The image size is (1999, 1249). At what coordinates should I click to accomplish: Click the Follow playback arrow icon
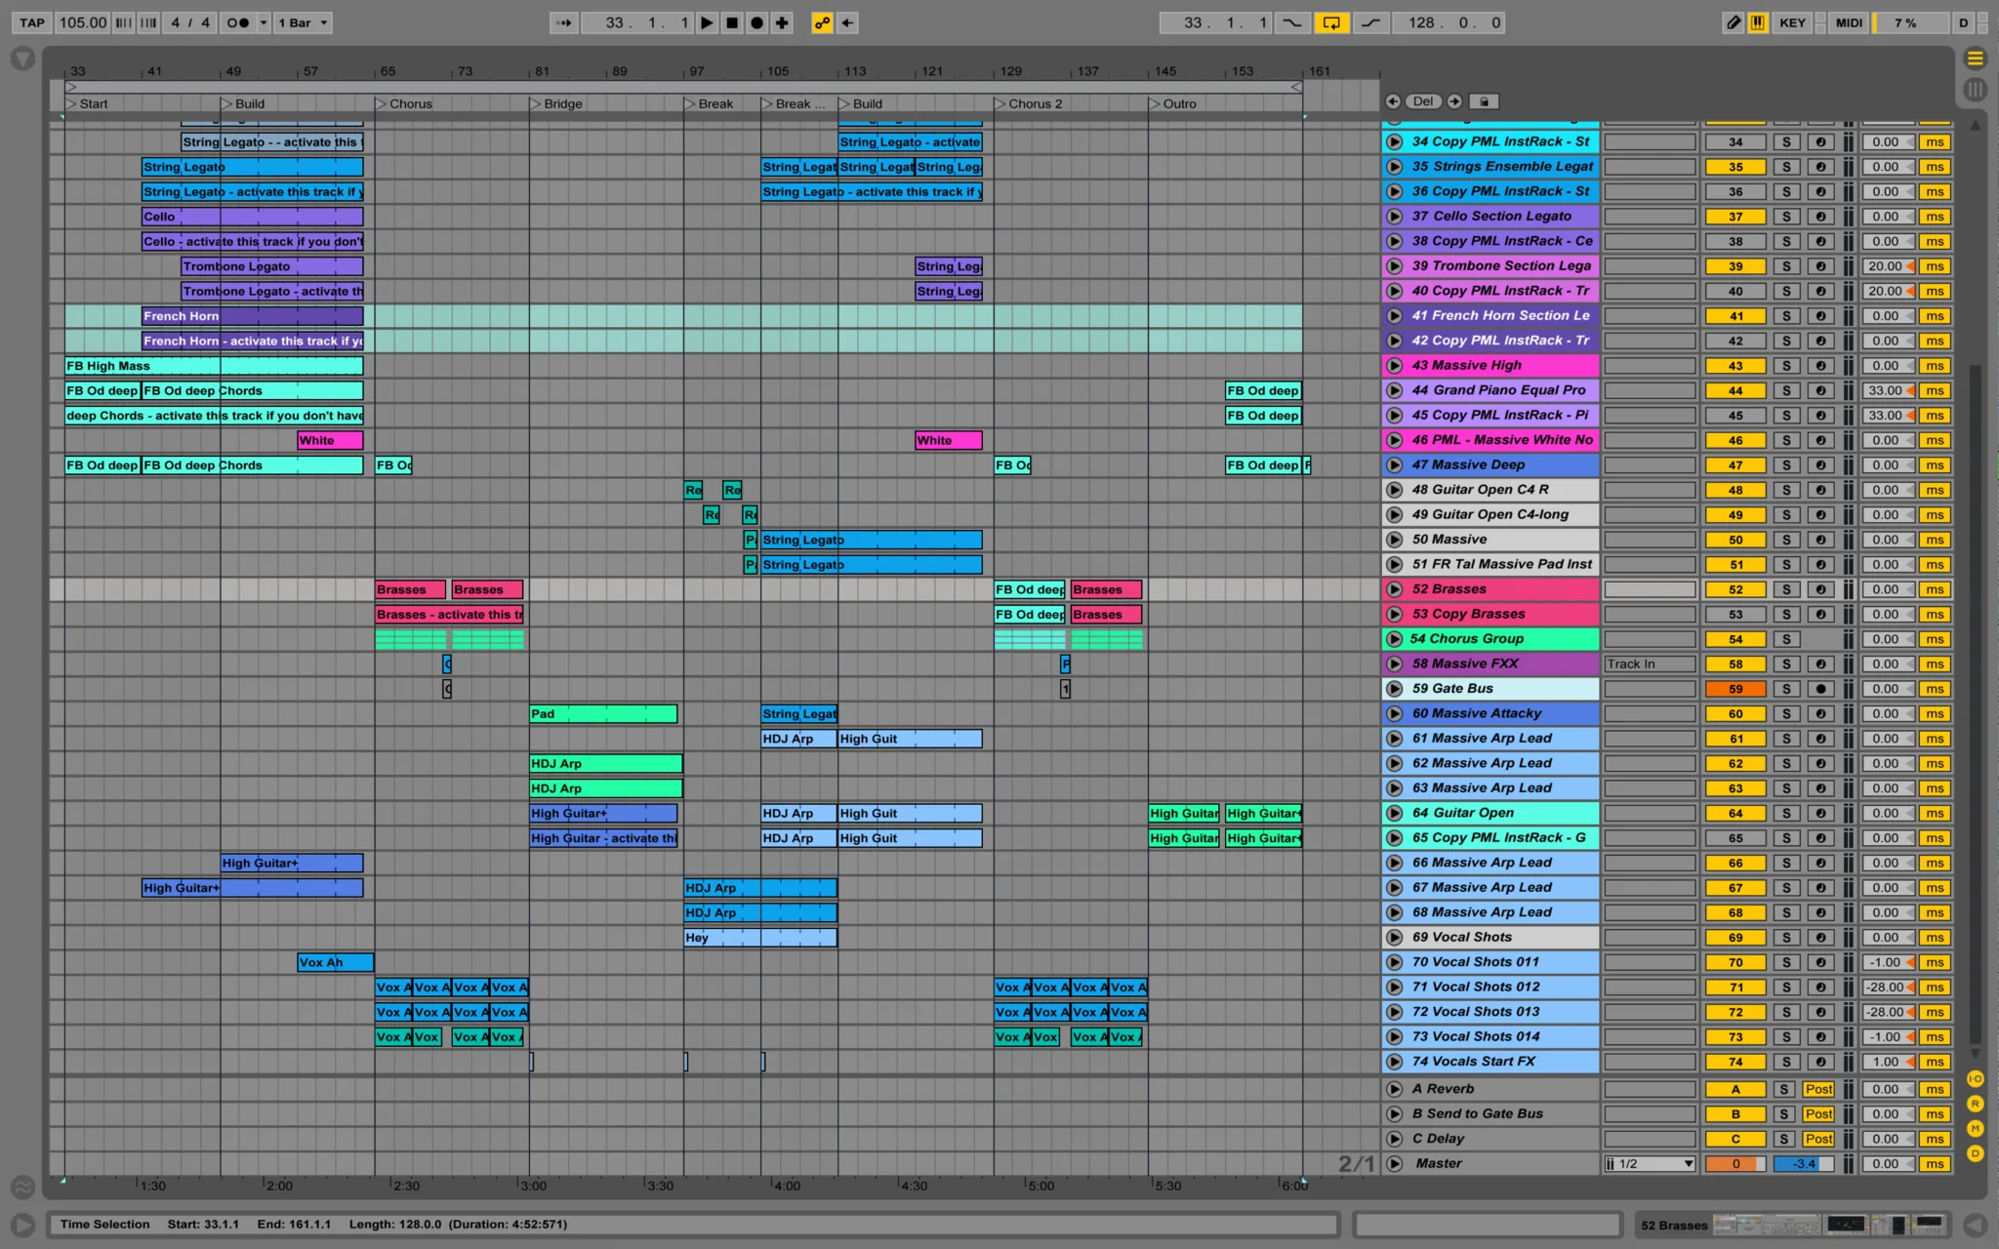(563, 22)
